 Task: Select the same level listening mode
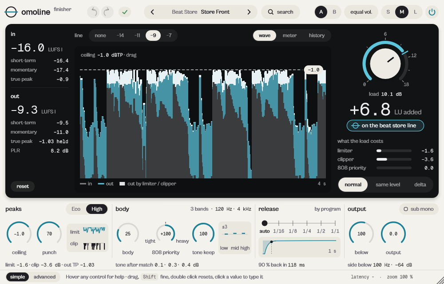tap(388, 185)
